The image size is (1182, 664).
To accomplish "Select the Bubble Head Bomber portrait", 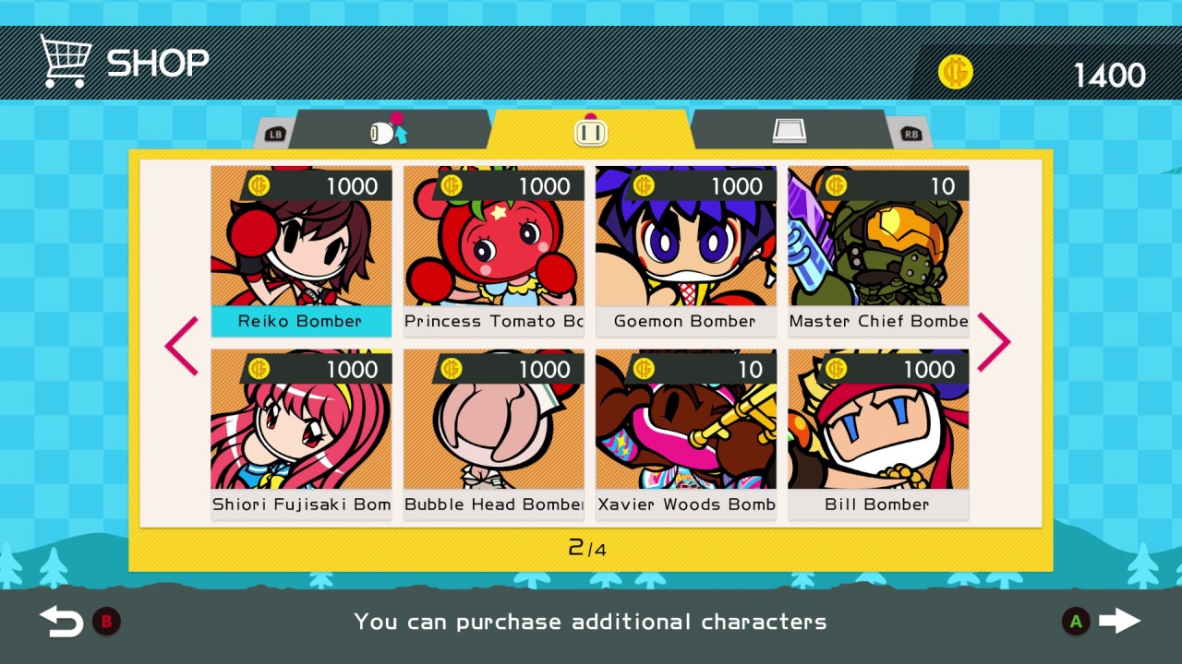I will [x=494, y=434].
